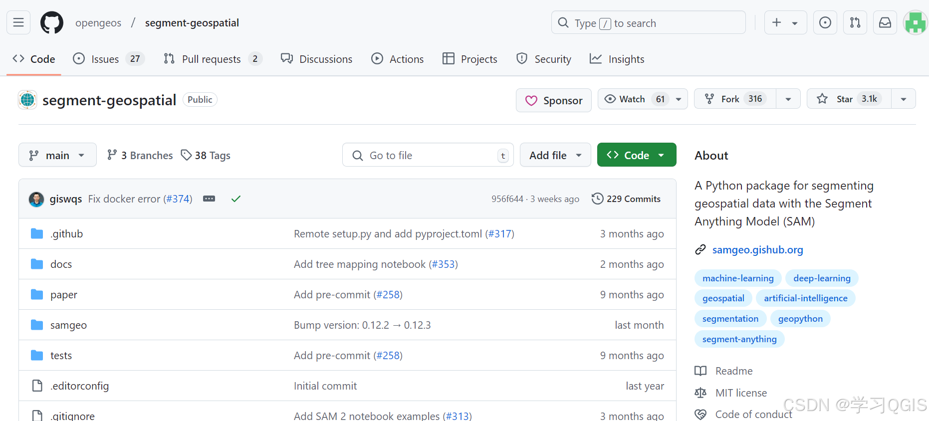Switch to the Discussions tab
This screenshot has width=929, height=421.
click(317, 59)
